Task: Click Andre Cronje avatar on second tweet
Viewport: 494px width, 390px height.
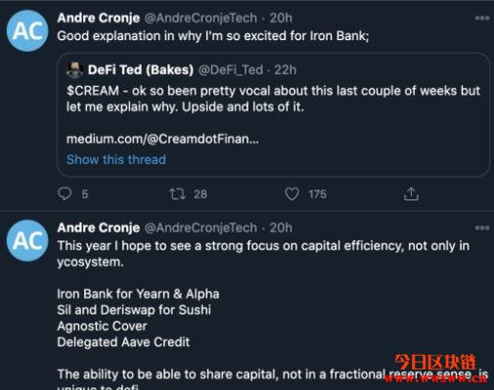Action: pos(27,240)
